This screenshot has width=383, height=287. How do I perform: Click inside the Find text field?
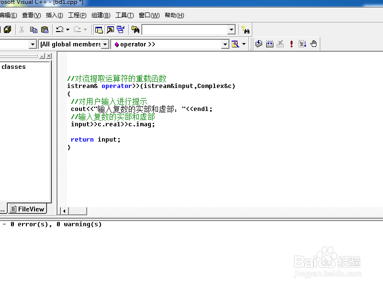coord(185,30)
